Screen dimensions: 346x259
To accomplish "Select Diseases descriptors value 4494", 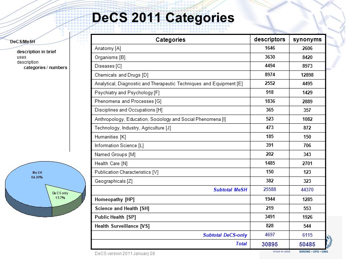I will pyautogui.click(x=270, y=65).
